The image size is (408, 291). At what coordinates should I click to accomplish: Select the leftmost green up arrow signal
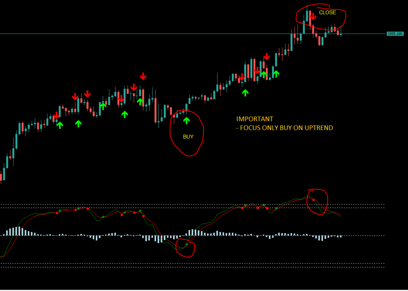(60, 125)
